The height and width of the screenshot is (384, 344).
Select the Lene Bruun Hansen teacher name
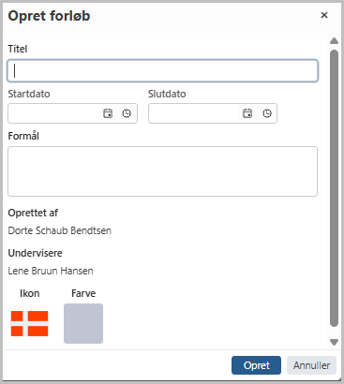tap(51, 271)
